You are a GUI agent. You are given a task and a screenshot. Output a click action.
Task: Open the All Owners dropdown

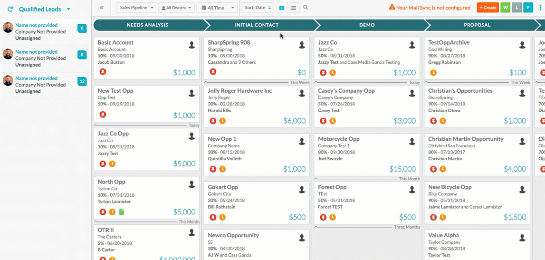(x=176, y=8)
